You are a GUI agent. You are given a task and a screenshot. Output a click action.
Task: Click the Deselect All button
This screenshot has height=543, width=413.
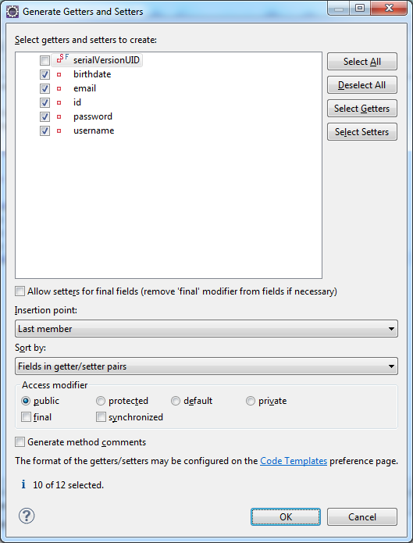point(362,85)
